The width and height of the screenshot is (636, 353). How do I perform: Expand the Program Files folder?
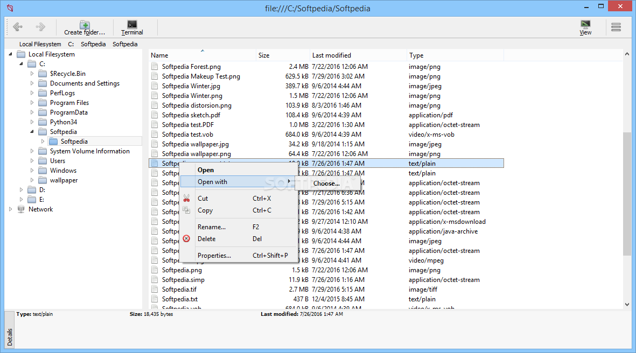32,103
